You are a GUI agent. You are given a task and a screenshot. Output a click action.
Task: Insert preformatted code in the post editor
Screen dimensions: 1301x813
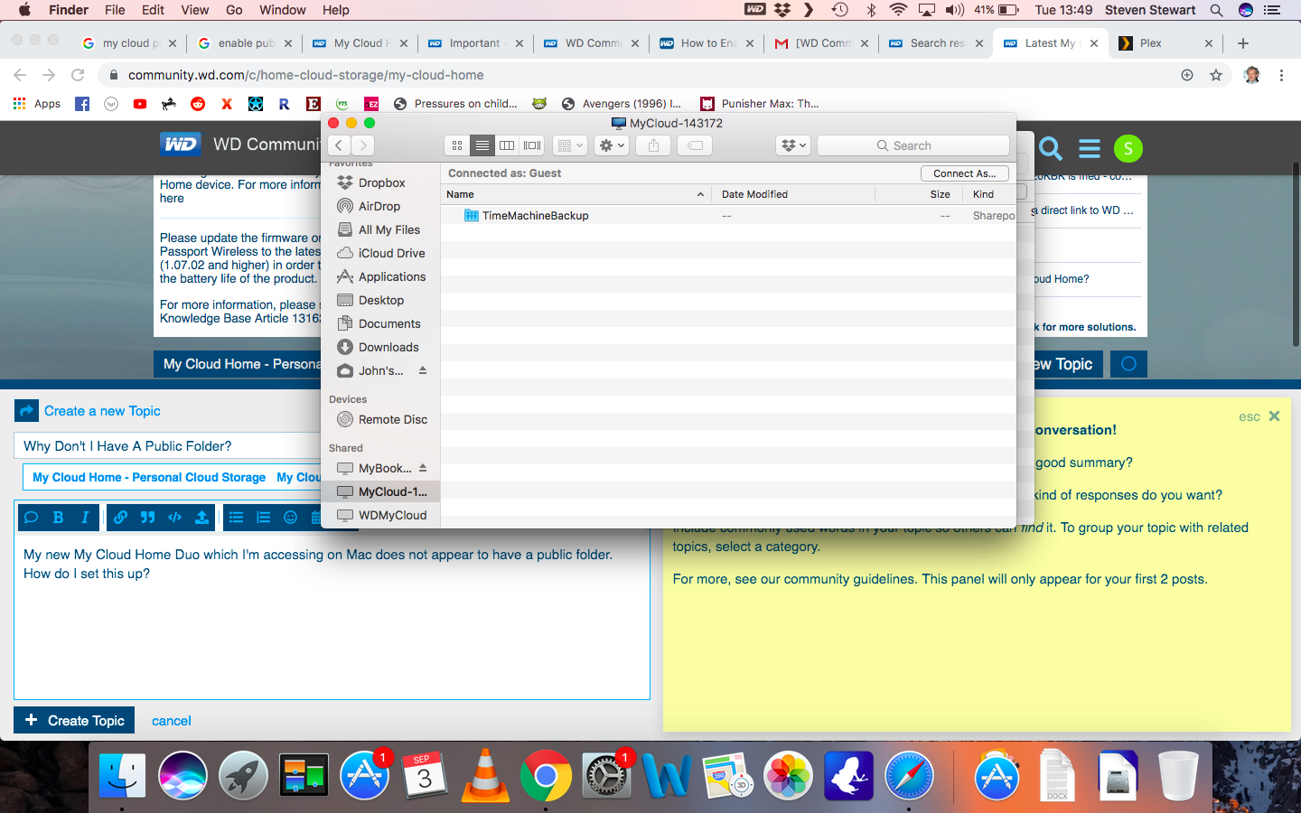[x=174, y=518]
